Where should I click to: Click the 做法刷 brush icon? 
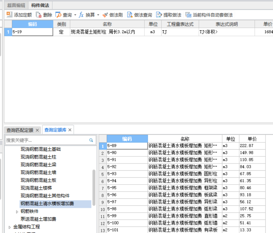[x=105, y=15]
